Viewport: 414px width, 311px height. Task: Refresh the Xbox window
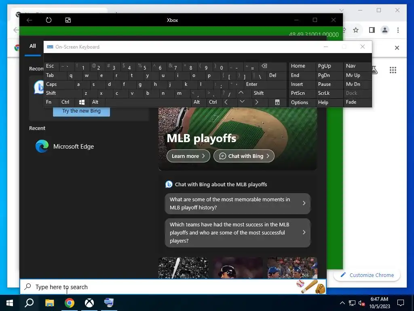point(49,20)
